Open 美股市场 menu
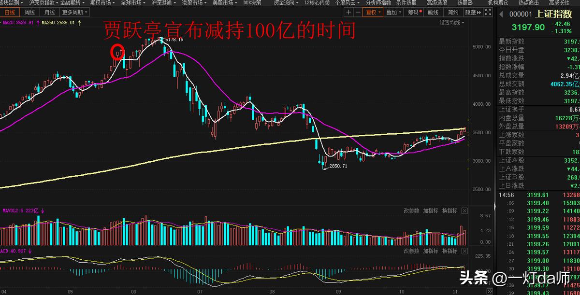Image resolution: width=580 pixels, height=295 pixels. coord(226,2)
